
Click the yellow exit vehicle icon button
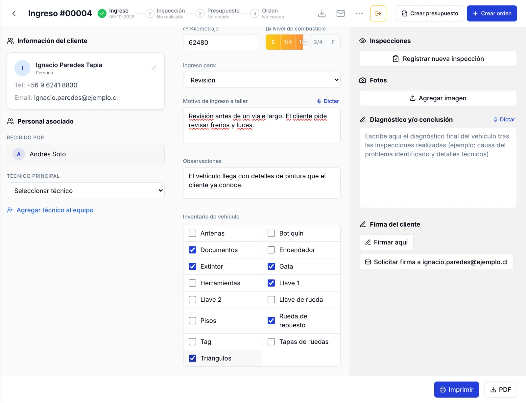(378, 13)
